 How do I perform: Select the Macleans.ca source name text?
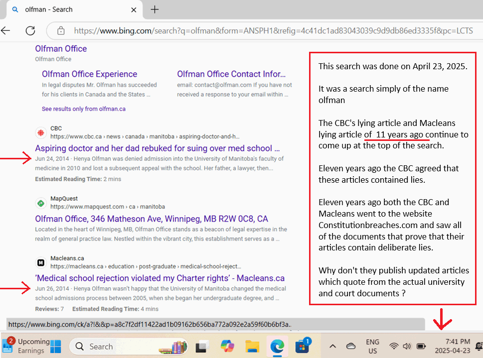point(67,258)
